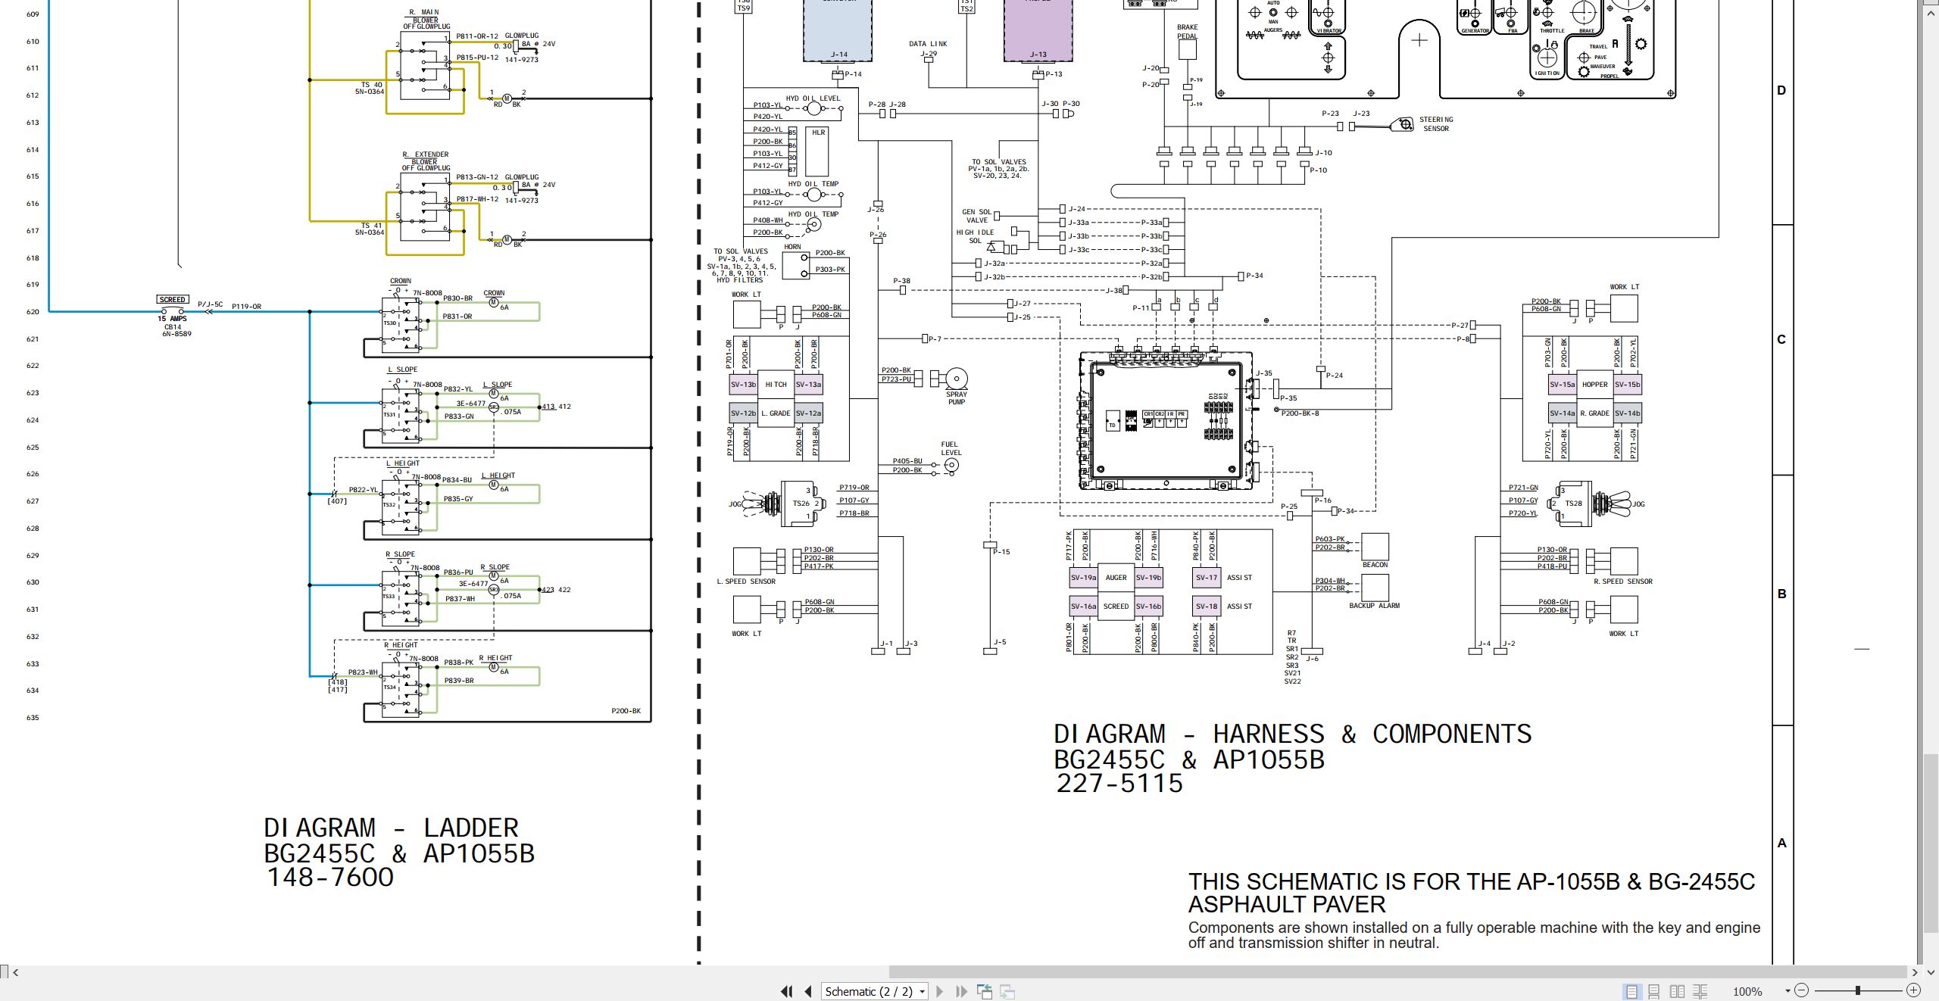Click the BEACON component label
The width and height of the screenshot is (1939, 1001).
coord(1375,565)
